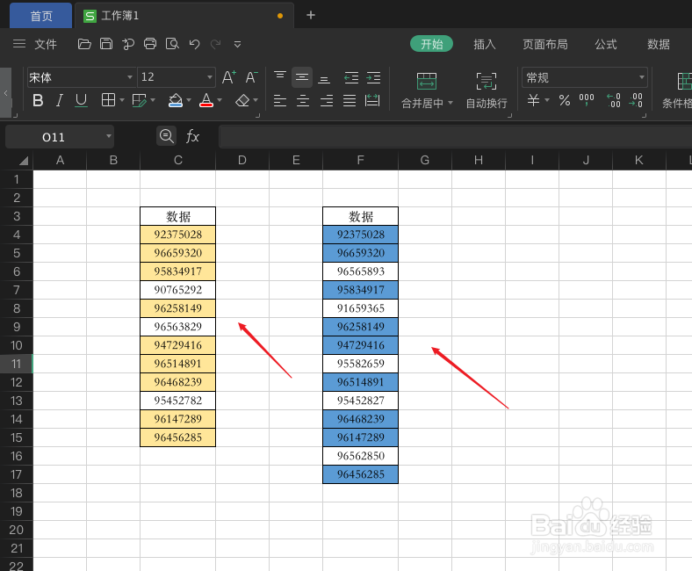Viewport: 692px width, 571px height.
Task: Click the 自动换行 wrap text button
Action: coord(487,90)
